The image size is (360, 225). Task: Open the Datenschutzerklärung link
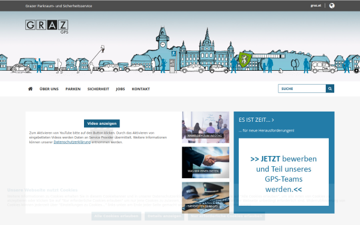[72, 142]
